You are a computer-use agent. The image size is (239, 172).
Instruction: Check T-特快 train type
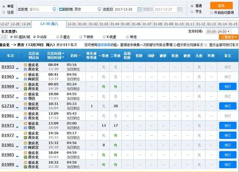tap(81, 37)
